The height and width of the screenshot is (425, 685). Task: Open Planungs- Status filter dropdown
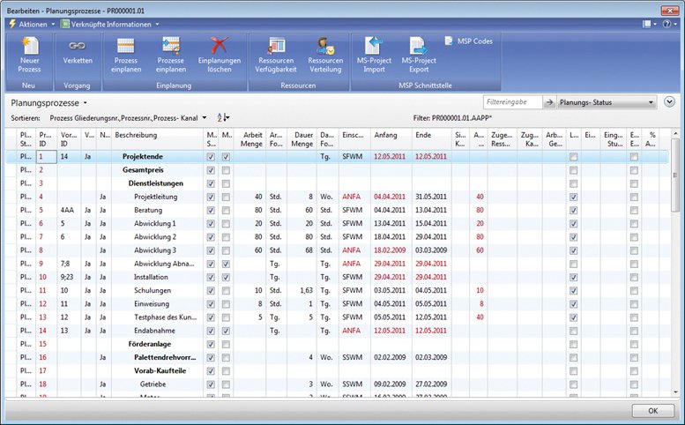point(607,102)
